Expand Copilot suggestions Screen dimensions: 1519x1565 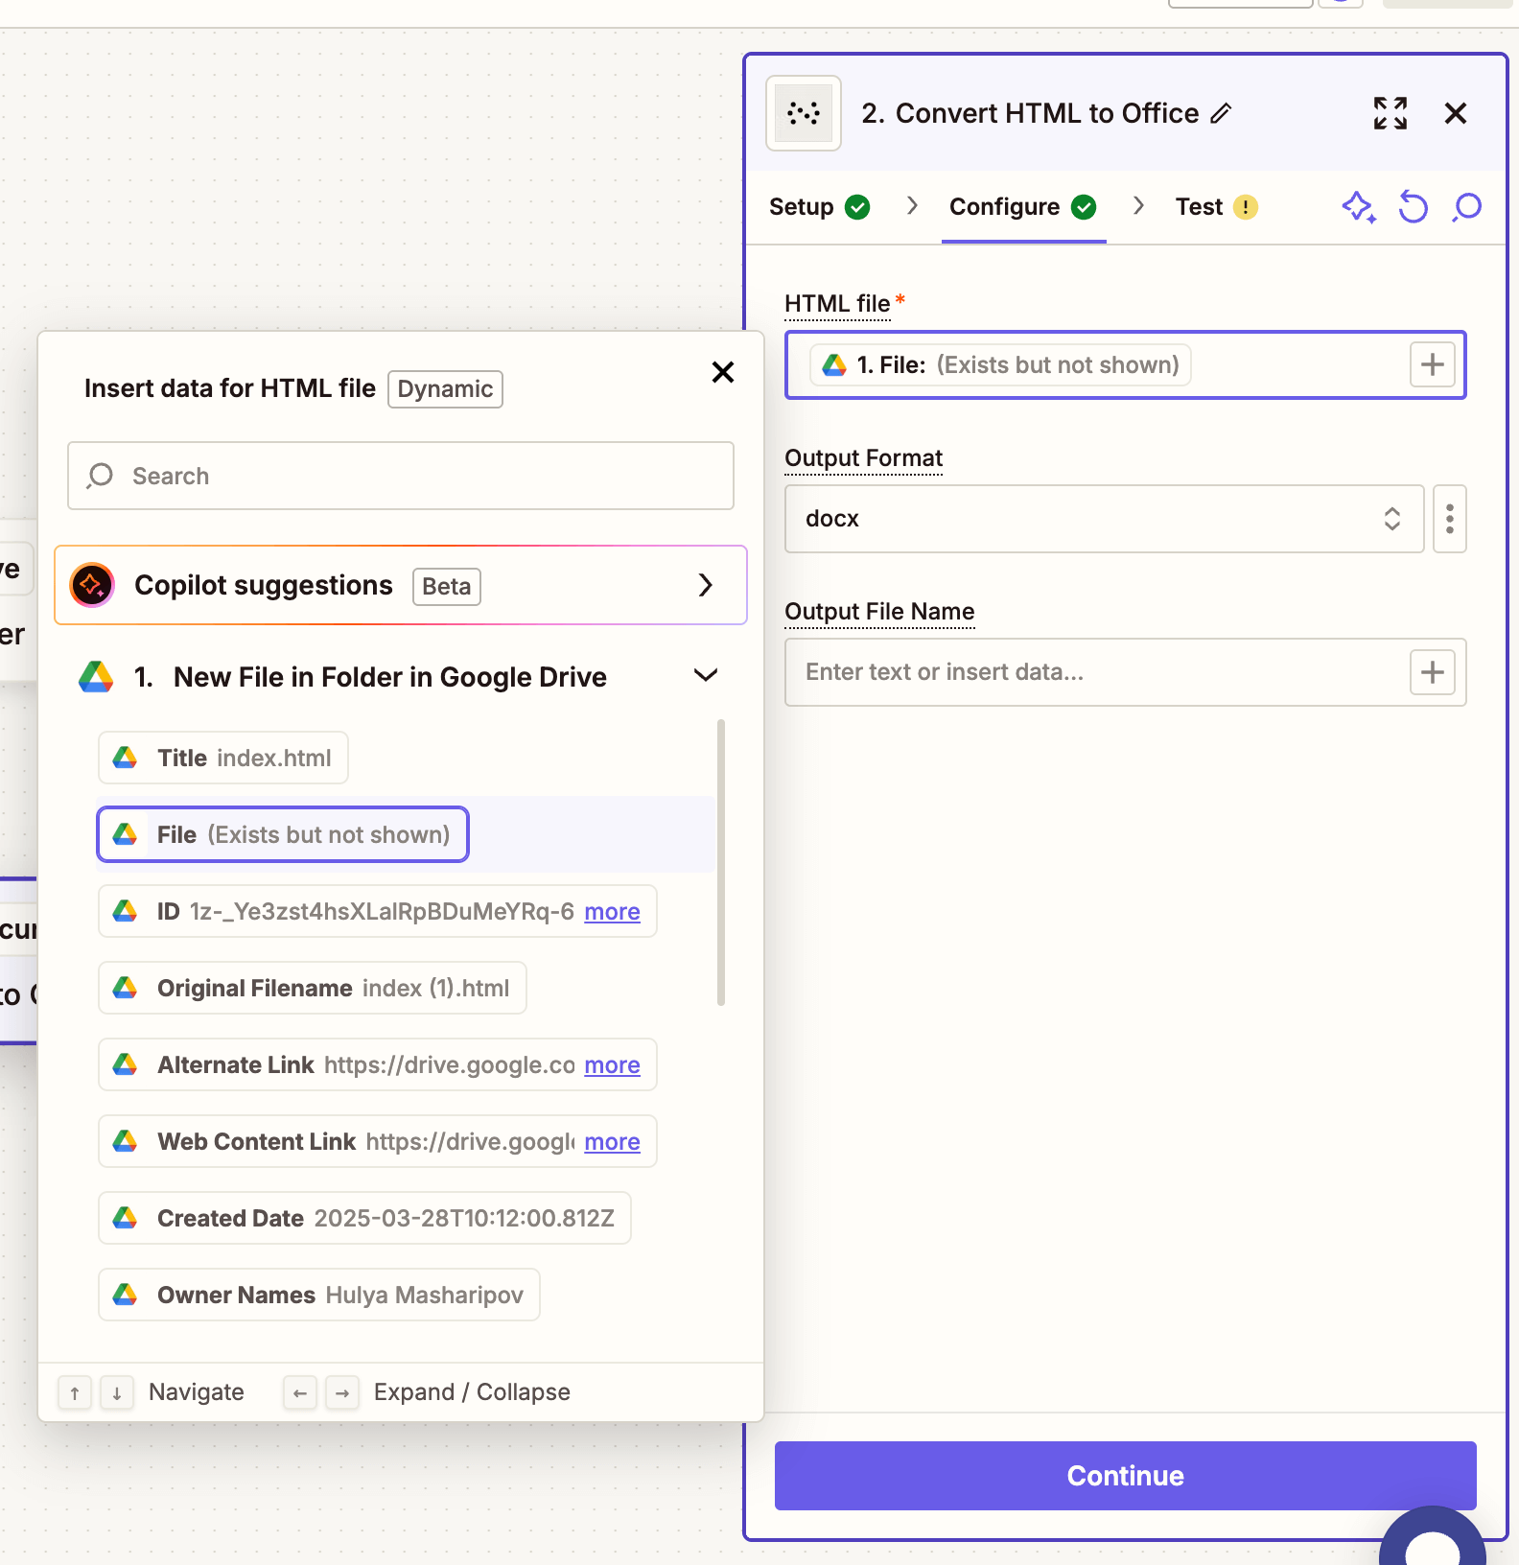pos(705,585)
